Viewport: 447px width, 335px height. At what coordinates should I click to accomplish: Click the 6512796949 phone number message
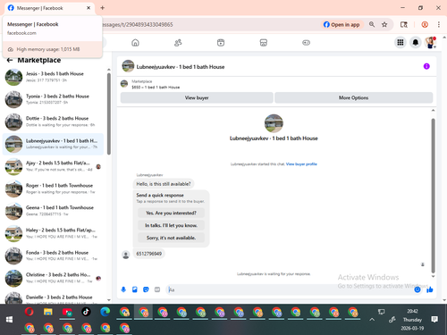(149, 254)
